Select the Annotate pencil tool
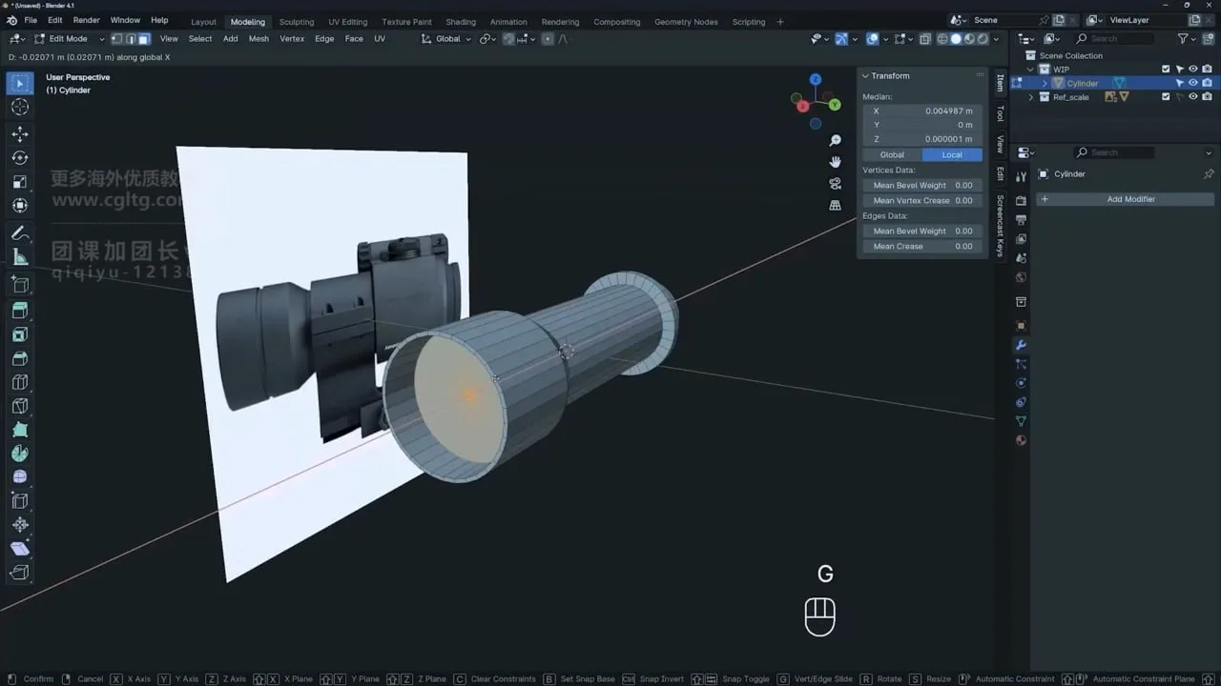The image size is (1221, 686). [x=19, y=232]
